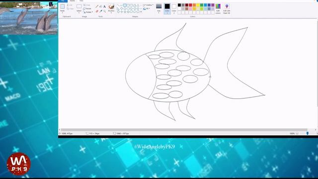This screenshot has width=318, height=179.
Task: Switch to the Home ribbon tab
Action: [x=72, y=1]
